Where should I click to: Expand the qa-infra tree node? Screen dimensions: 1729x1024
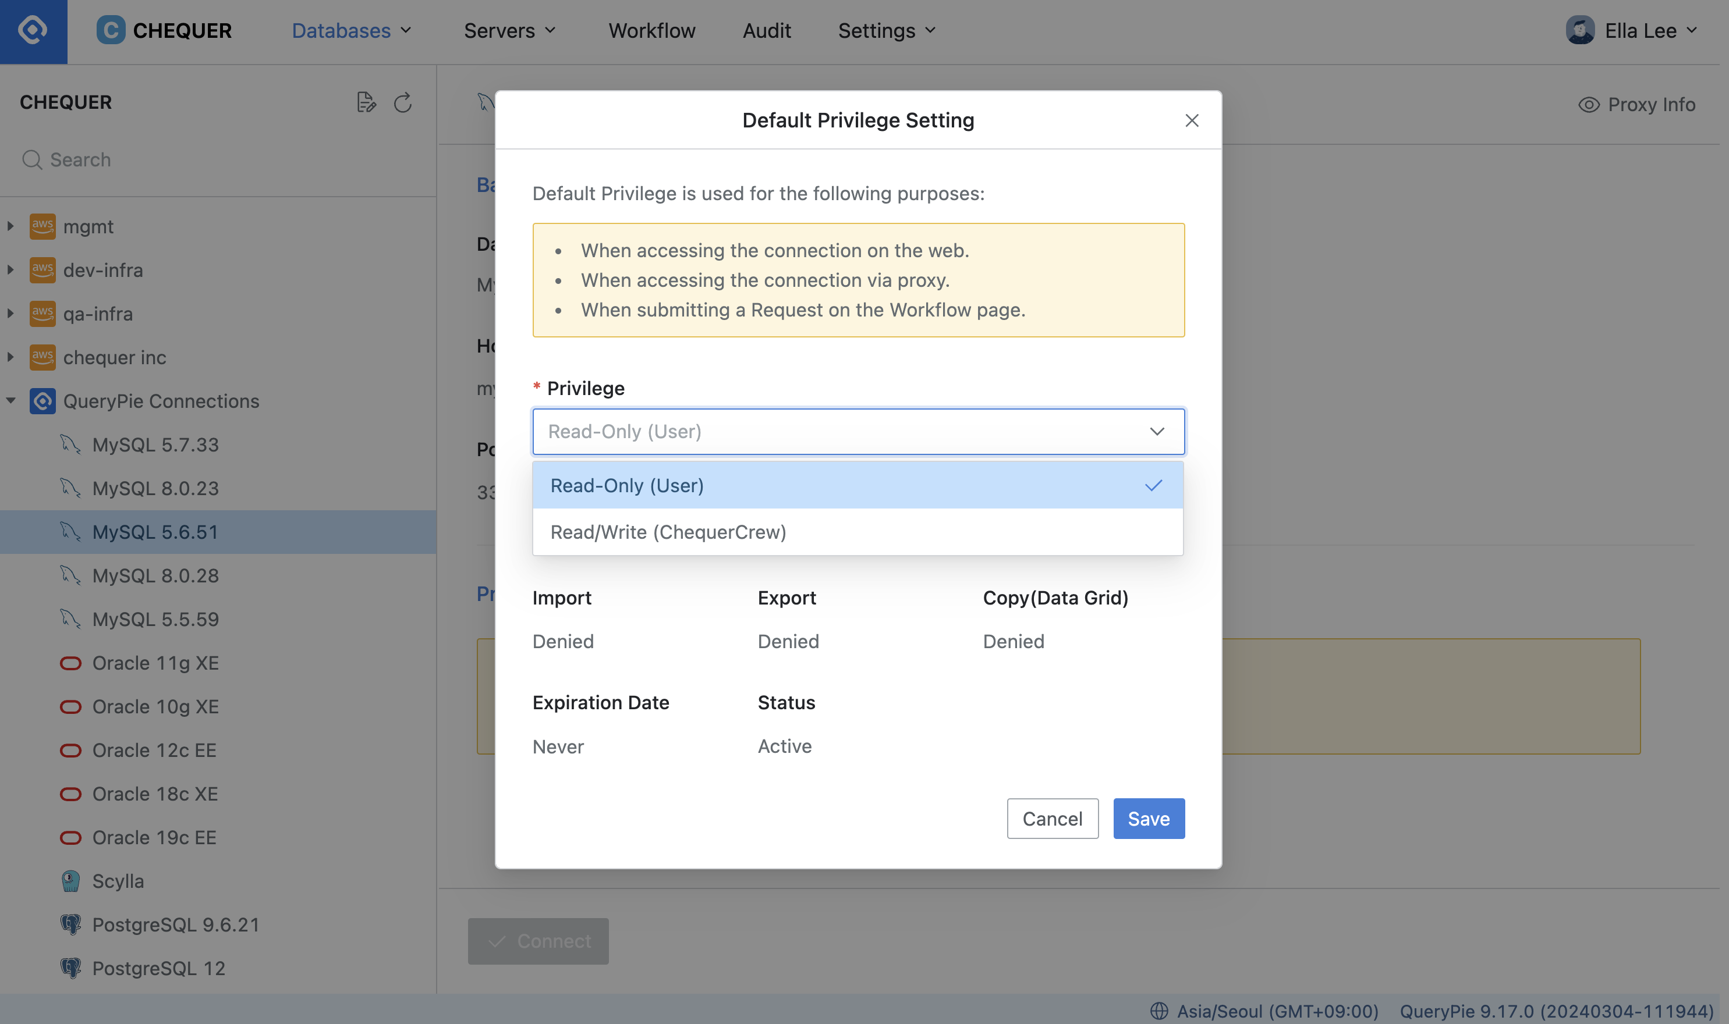(x=10, y=314)
